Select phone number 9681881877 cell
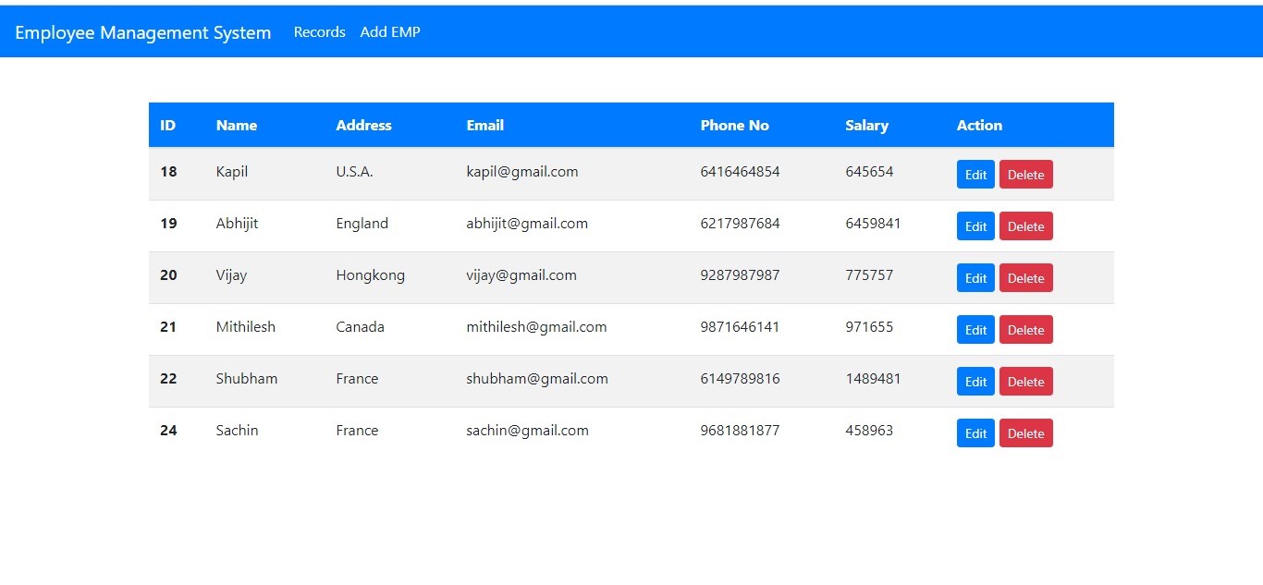 coord(740,431)
